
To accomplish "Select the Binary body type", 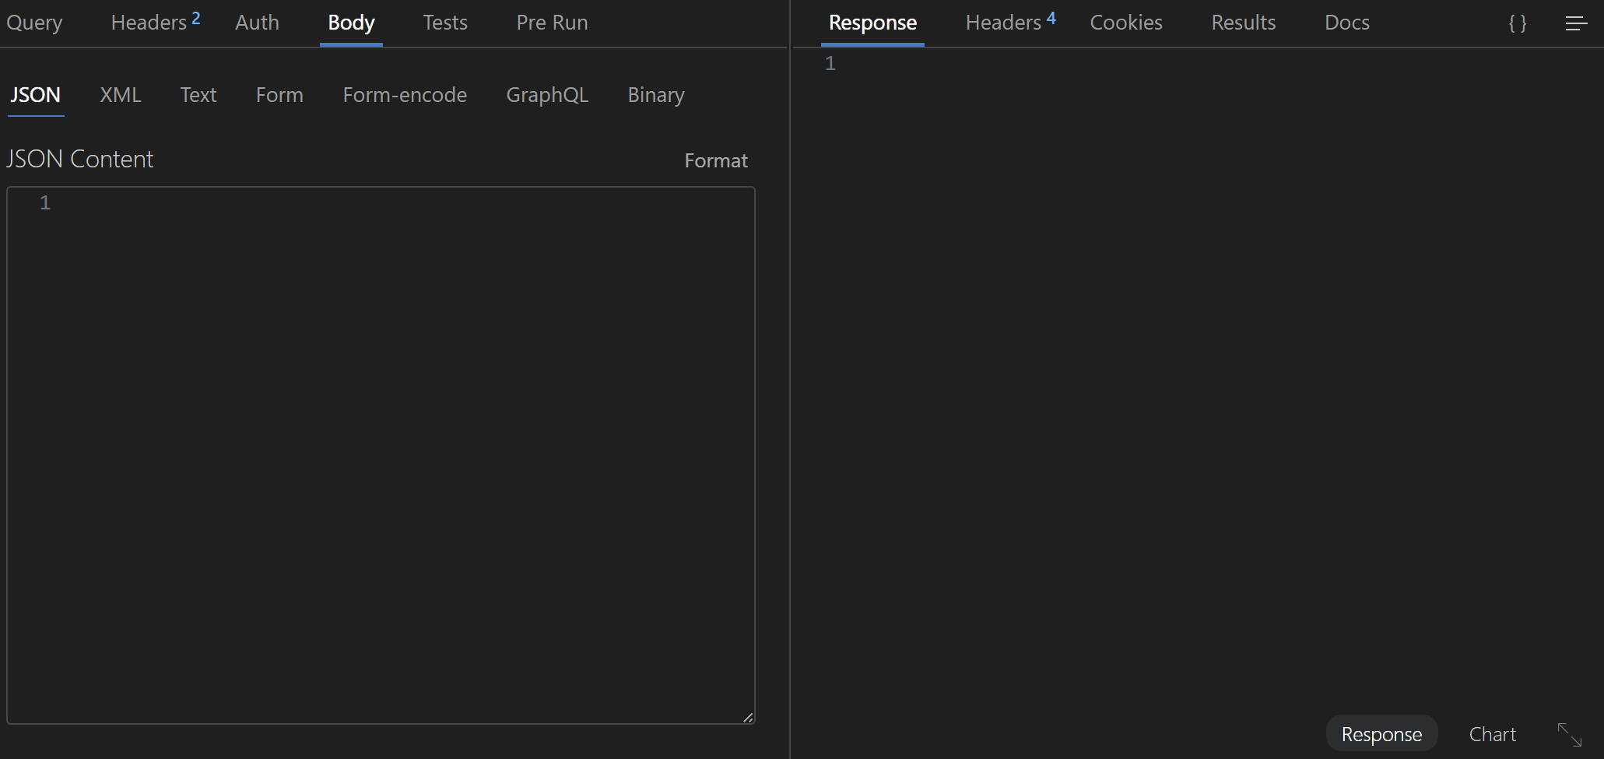I will (x=655, y=94).
